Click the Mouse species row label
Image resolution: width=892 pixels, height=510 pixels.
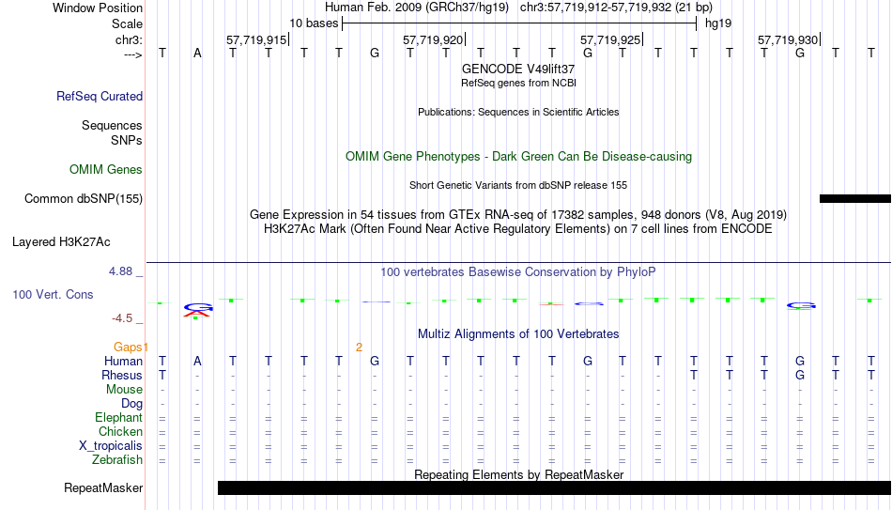click(124, 390)
